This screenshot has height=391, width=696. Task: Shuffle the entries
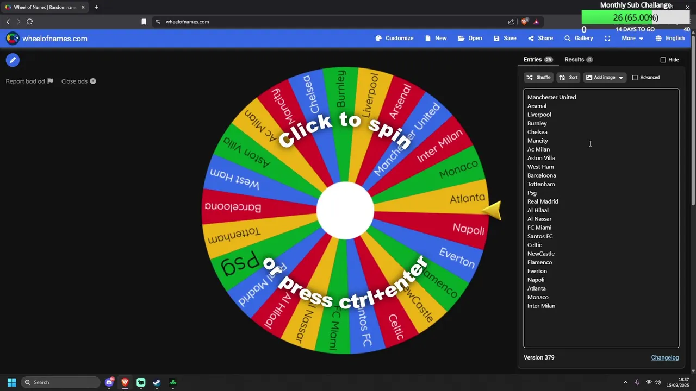click(538, 78)
